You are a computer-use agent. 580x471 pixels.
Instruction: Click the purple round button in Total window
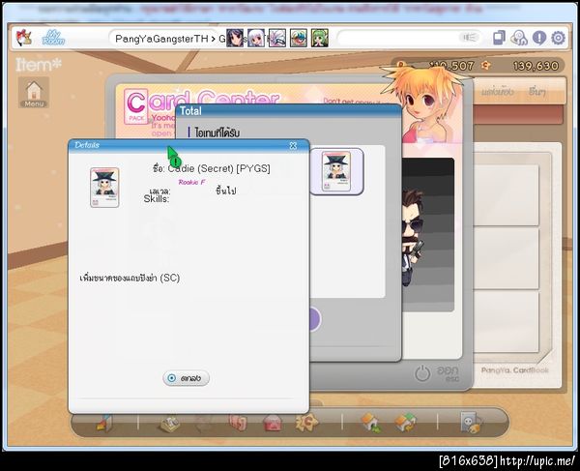[315, 319]
